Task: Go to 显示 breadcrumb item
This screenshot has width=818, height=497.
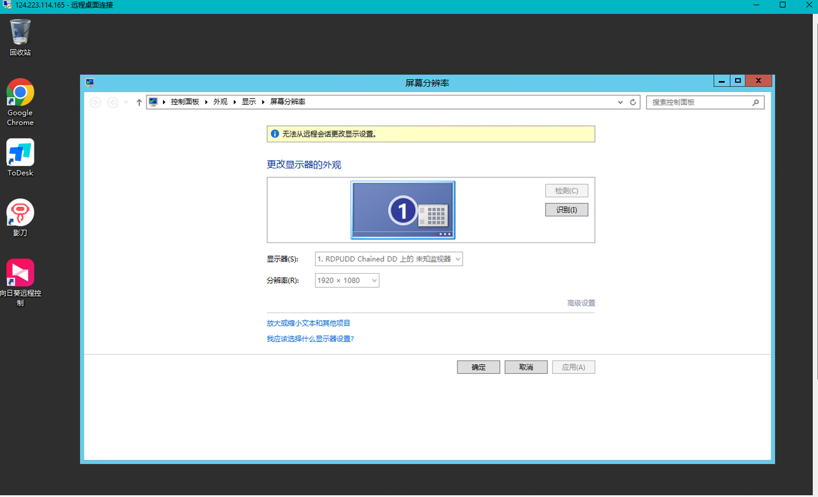Action: [249, 102]
